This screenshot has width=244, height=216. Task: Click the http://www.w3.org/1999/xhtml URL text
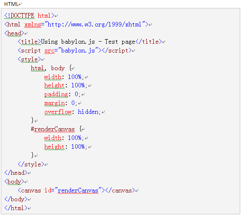coord(94,24)
